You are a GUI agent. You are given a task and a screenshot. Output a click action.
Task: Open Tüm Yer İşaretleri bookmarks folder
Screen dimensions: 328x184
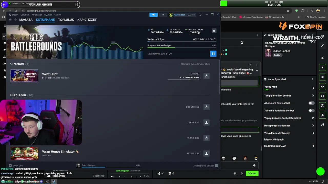pos(315,17)
